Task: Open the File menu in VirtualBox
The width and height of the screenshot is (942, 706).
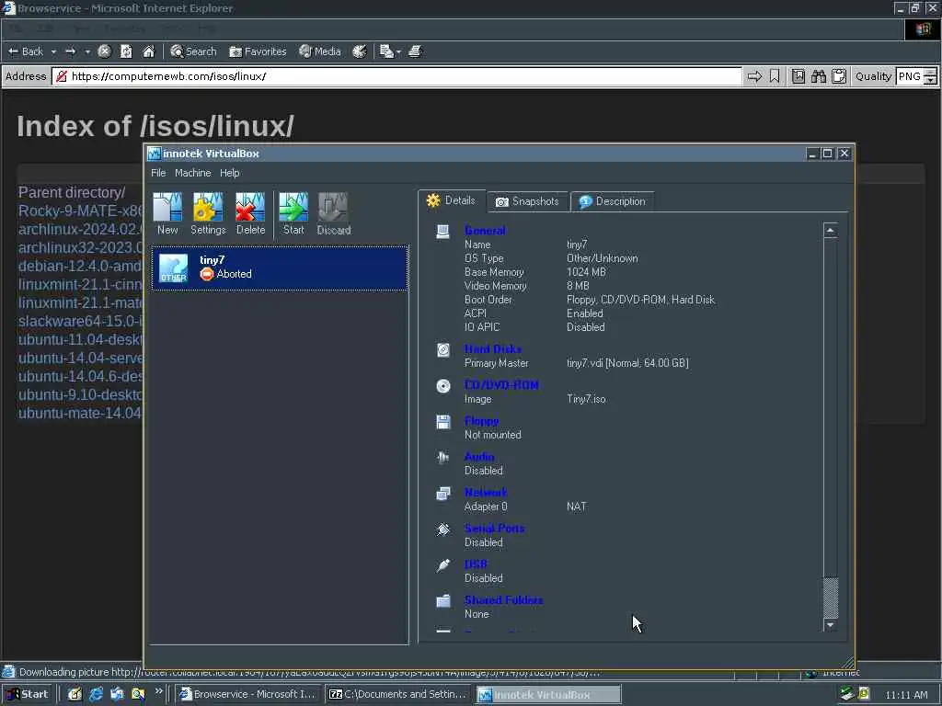Action: (x=158, y=173)
